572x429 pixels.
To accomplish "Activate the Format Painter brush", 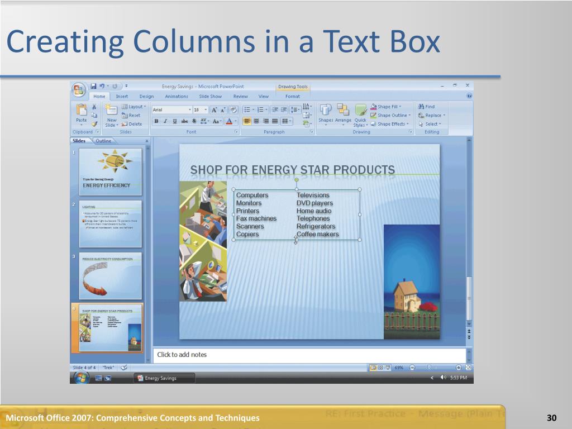I will pyautogui.click(x=94, y=124).
